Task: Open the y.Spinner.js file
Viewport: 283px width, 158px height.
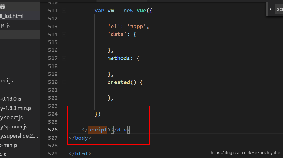Action: coord(14,126)
